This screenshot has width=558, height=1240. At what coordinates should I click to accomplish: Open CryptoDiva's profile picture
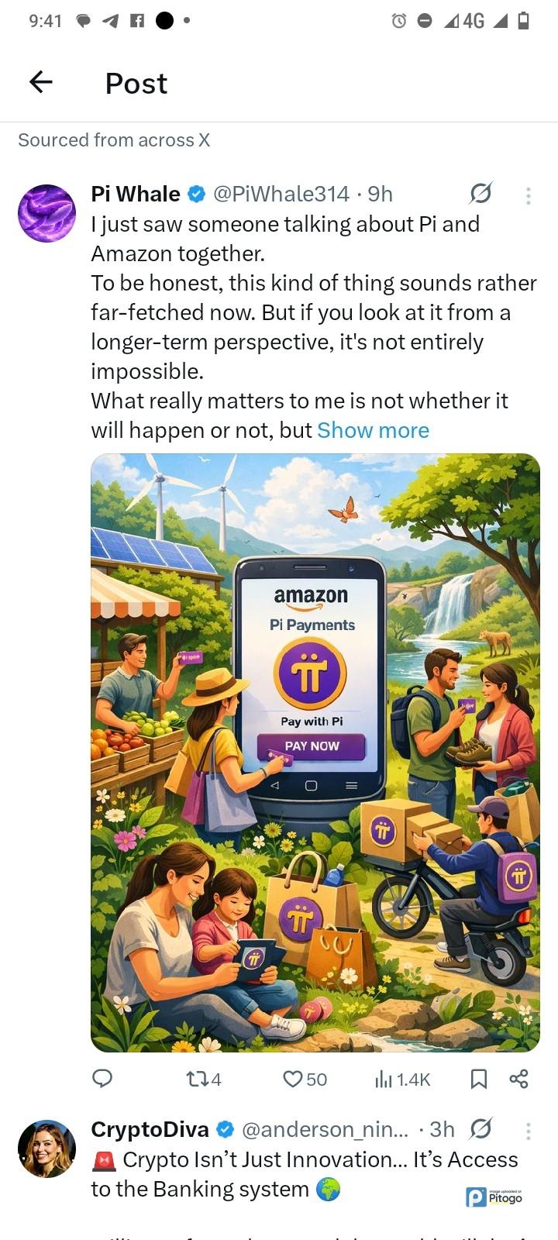(46, 1149)
